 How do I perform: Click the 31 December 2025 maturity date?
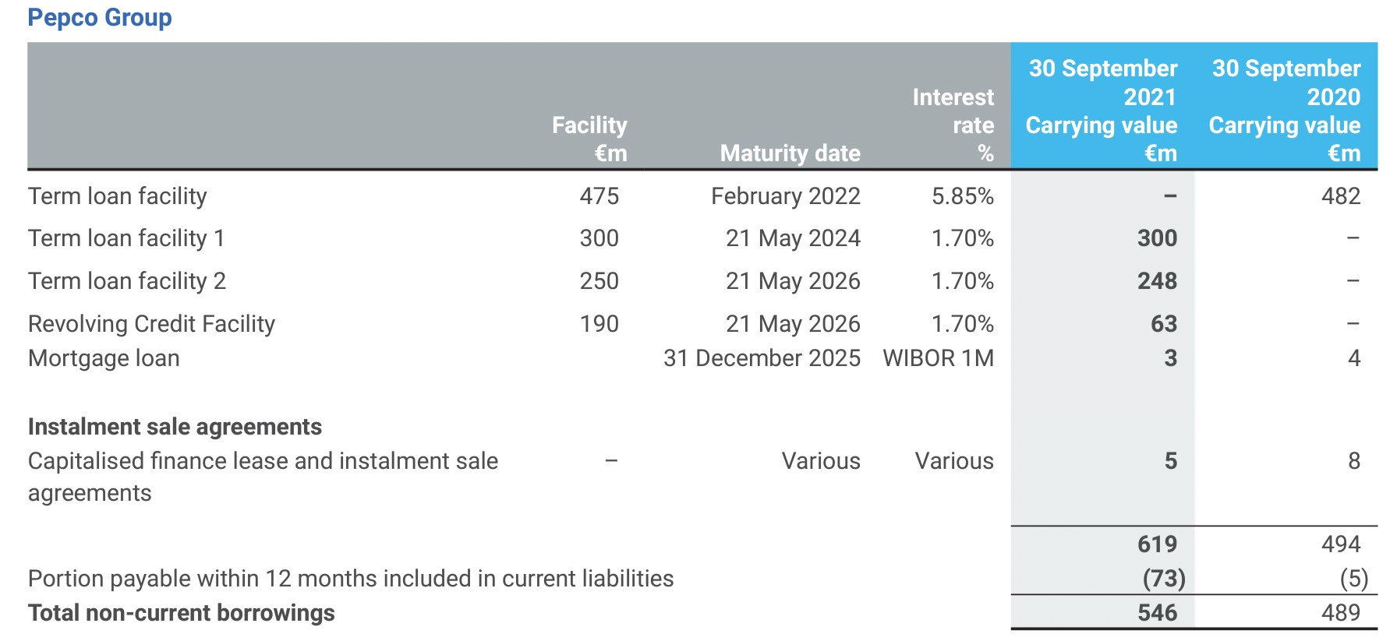(762, 358)
